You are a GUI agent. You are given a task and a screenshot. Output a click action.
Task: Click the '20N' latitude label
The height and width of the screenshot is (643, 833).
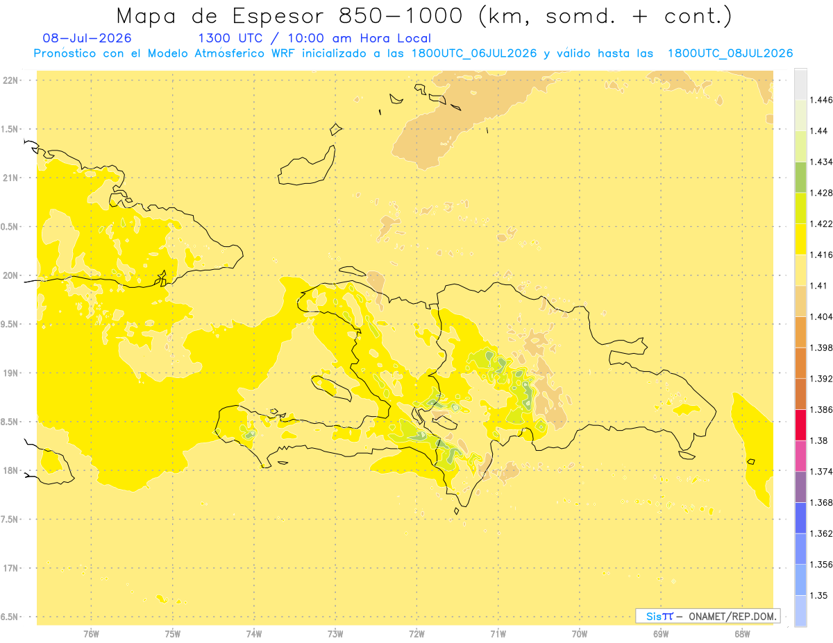click(x=10, y=275)
